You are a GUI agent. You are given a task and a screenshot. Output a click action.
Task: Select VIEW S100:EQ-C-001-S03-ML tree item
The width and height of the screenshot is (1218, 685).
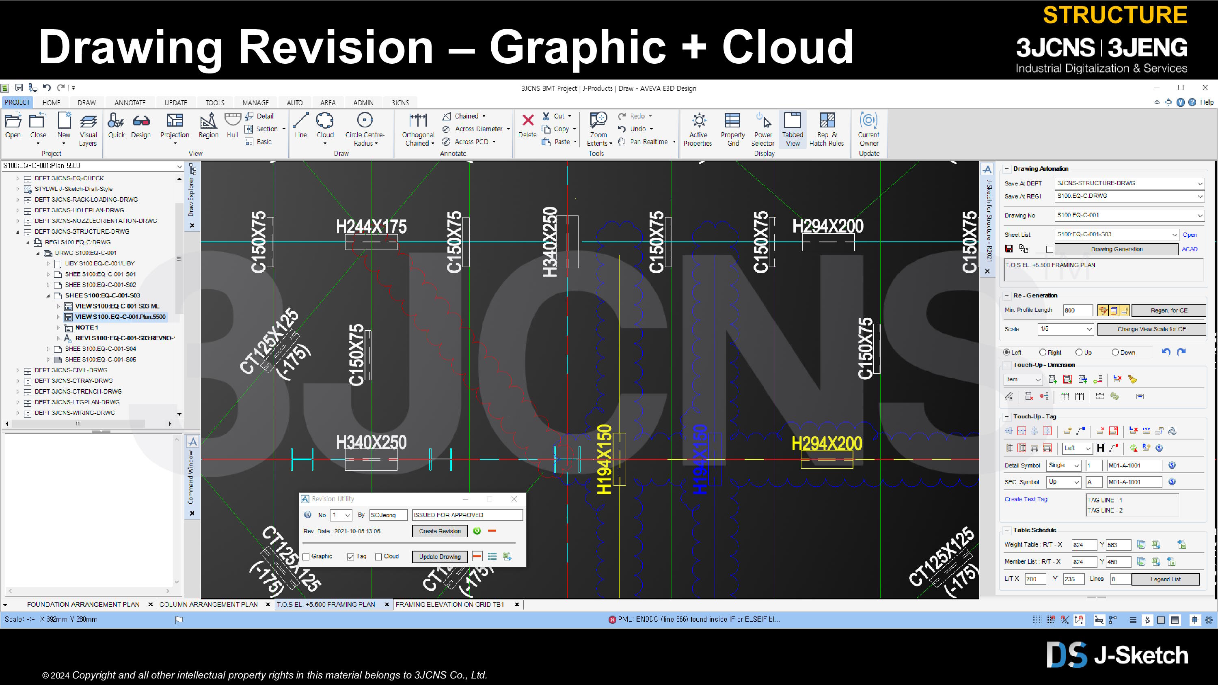[117, 306]
